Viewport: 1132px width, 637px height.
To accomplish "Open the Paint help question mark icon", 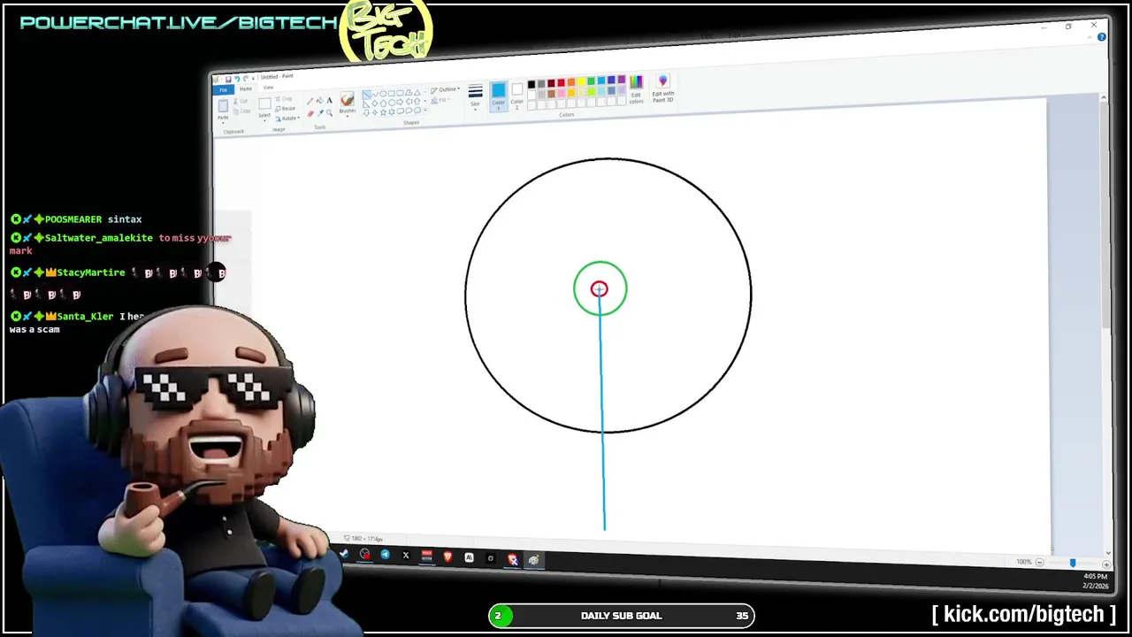I will (x=1102, y=37).
